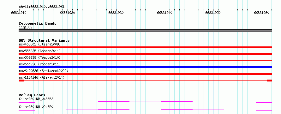Click ruler coordinate 66831920
This screenshot has width=281, height=114.
[x=67, y=13]
